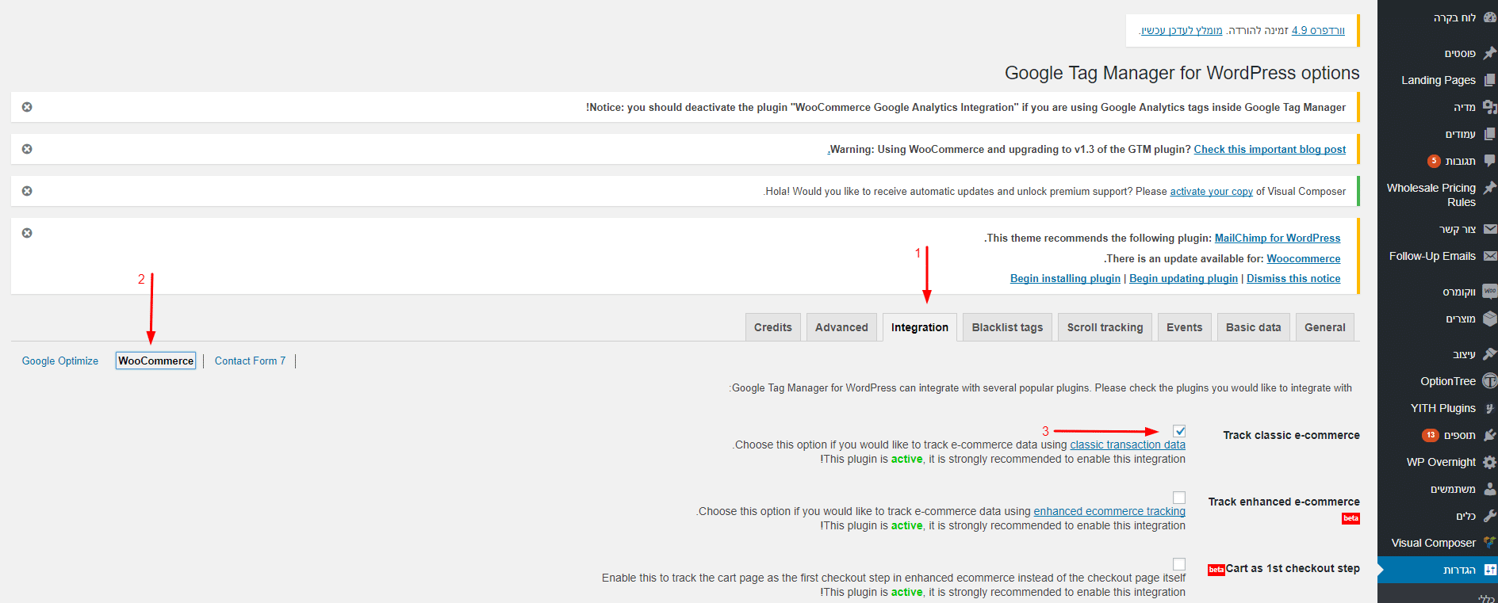This screenshot has width=1498, height=603.
Task: Select the WooCommerce sub-tab
Action: [155, 361]
